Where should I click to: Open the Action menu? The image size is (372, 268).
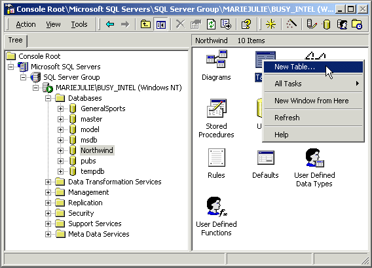(x=26, y=24)
